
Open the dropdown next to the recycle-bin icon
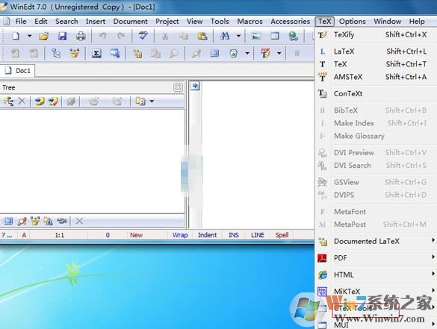click(x=247, y=53)
